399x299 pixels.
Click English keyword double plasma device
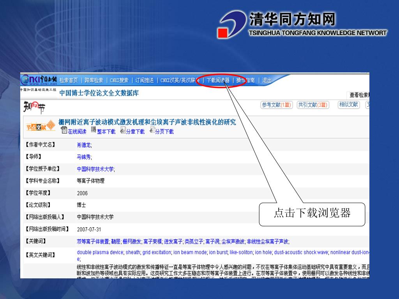point(100,252)
